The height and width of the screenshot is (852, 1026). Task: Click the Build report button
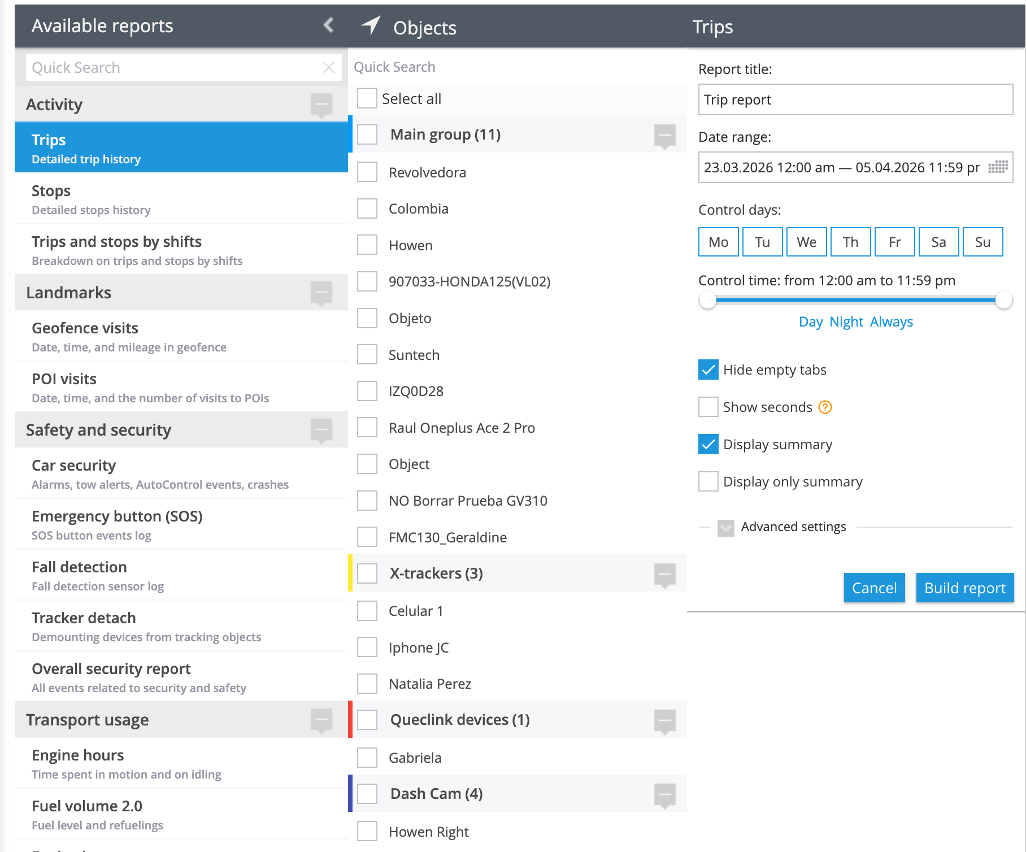(x=965, y=588)
